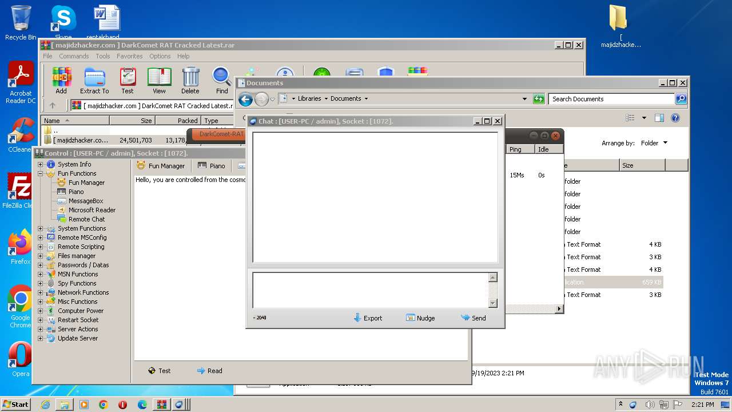Select Restart Socket tree item
This screenshot has height=412, width=732.
coord(78,320)
